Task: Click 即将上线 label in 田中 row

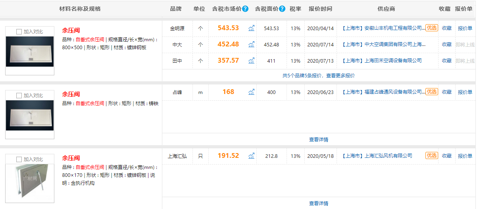Action: (465, 61)
